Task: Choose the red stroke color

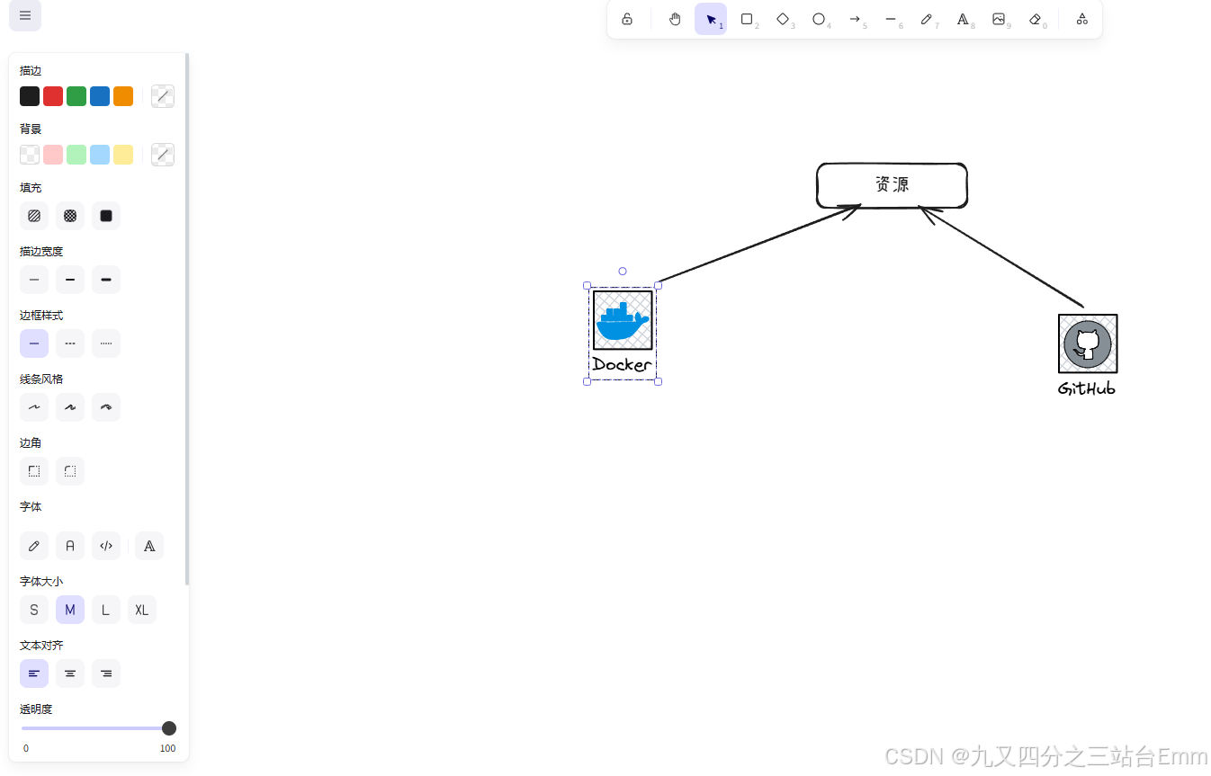Action: point(53,96)
